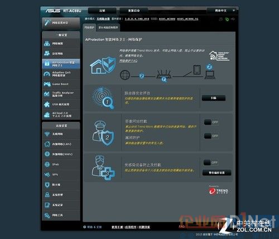Open LAN settings house icon
Viewport: 279px width, 239px height.
pyautogui.click(x=47, y=144)
